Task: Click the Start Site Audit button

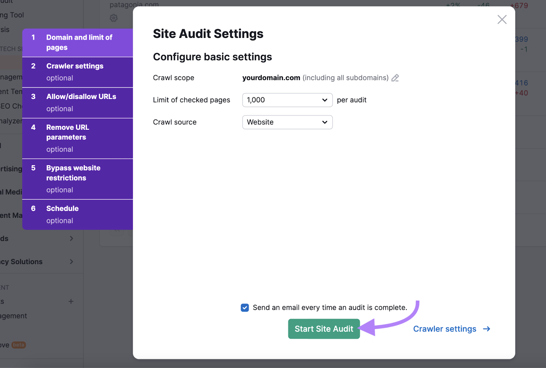Action: (324, 329)
